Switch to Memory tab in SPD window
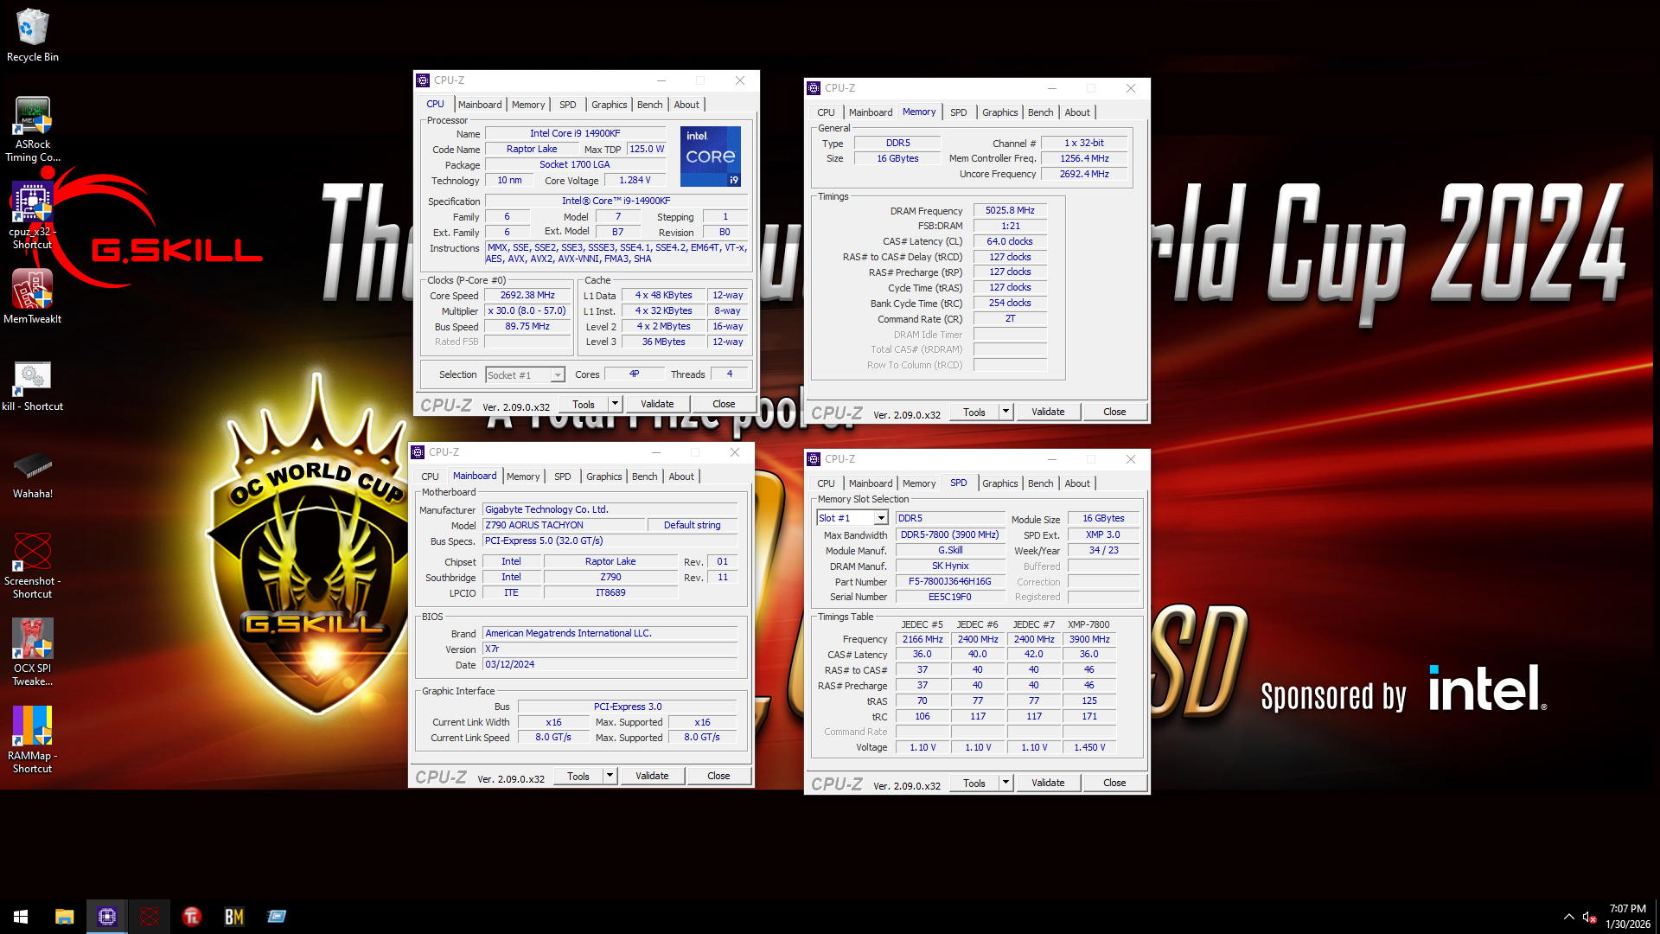This screenshot has width=1660, height=934. click(919, 483)
